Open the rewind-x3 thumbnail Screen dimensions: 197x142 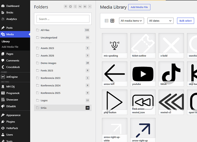171,102
